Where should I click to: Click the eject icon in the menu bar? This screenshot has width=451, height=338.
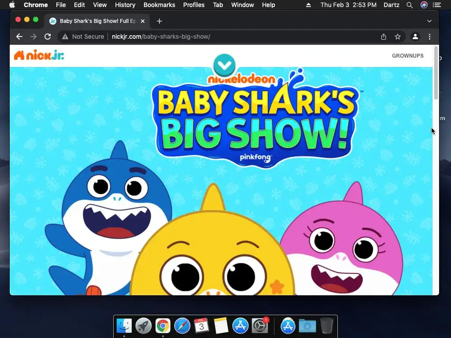(x=308, y=5)
